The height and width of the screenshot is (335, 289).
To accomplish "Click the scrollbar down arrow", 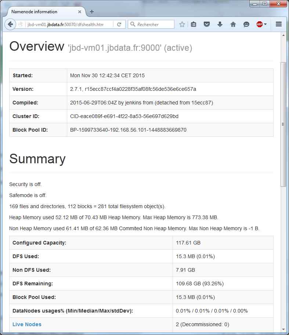I will click(283, 329).
